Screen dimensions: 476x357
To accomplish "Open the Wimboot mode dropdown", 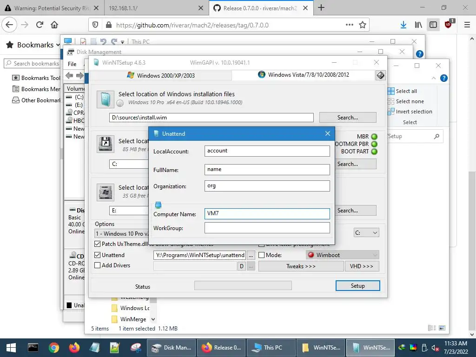I will click(x=343, y=255).
